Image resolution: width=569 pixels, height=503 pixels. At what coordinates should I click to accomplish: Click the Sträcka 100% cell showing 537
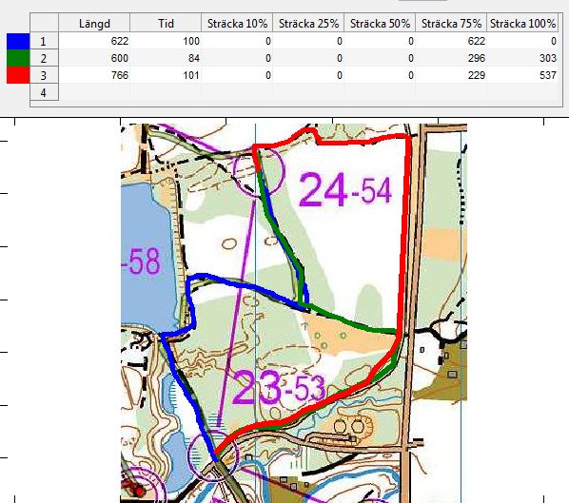coord(522,75)
